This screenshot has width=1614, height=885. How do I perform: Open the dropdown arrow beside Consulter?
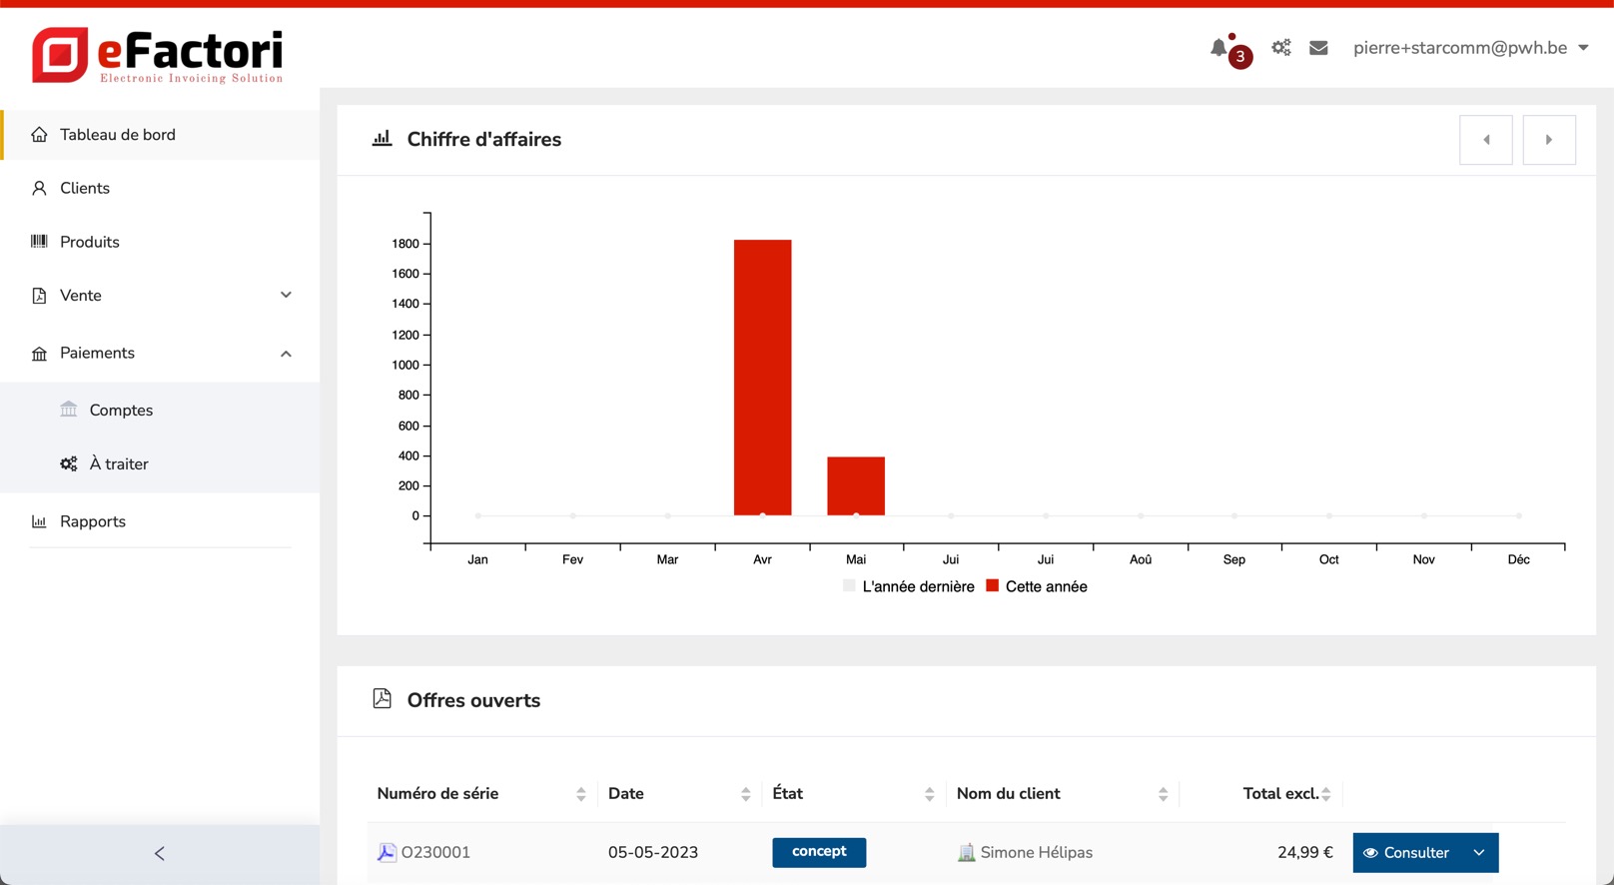pos(1479,853)
